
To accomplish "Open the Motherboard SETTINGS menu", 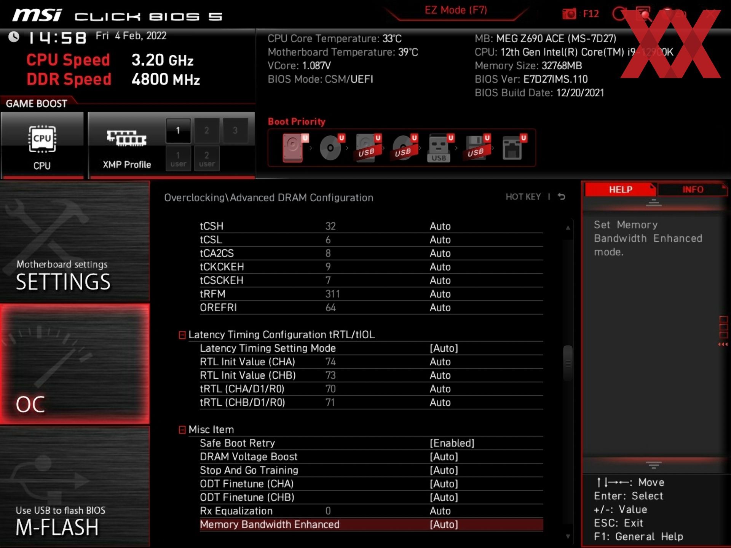I will pos(75,241).
